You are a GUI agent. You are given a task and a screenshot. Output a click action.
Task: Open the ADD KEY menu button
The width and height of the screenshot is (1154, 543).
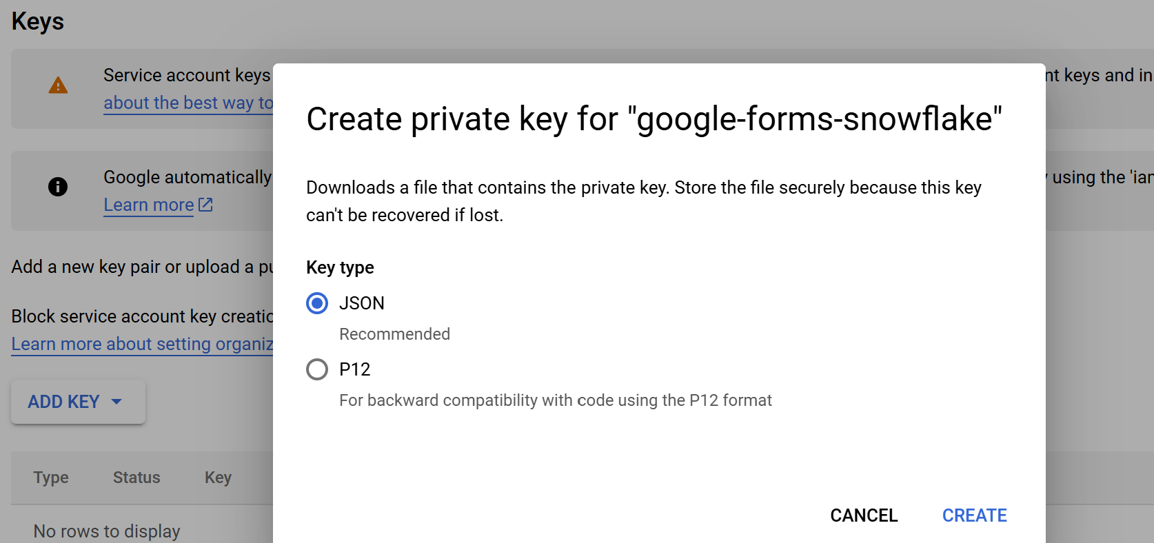[x=78, y=402]
